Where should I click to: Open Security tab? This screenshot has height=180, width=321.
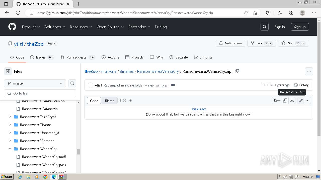[179, 57]
